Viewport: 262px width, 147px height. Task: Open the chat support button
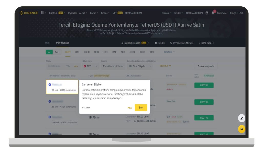242,129
